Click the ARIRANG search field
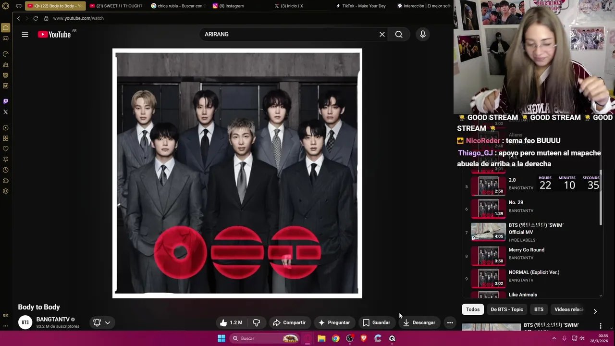The height and width of the screenshot is (346, 615). click(288, 34)
